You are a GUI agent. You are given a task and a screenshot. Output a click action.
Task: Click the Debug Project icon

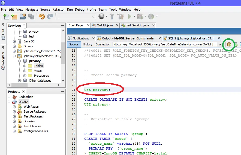[140, 16]
